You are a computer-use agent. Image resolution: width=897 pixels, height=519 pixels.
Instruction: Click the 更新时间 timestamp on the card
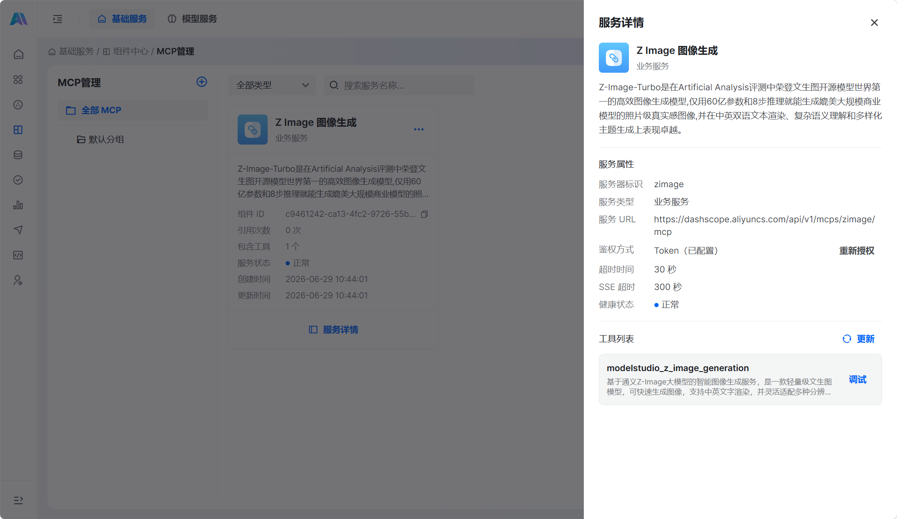(327, 295)
